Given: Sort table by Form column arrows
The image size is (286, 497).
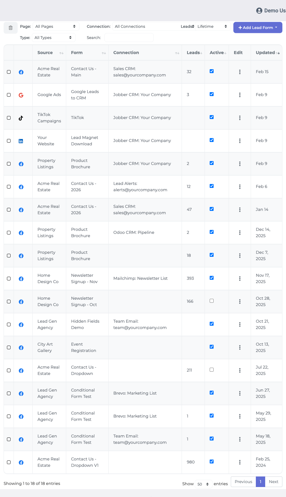Looking at the screenshot, I should tap(104, 53).
